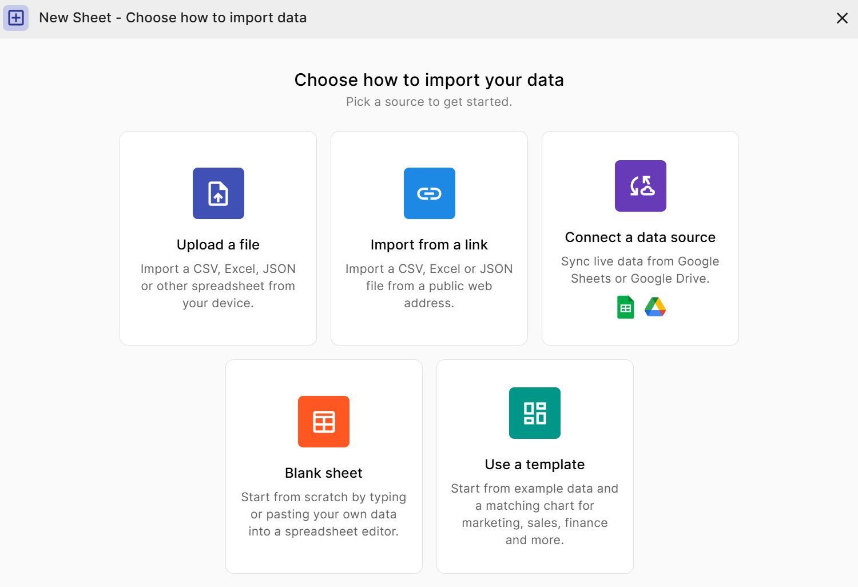
Task: Select the Upload a file heading
Action: (218, 245)
